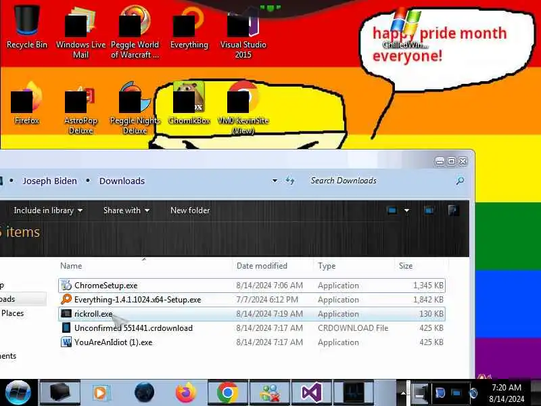Open the address bar history dropdown
This screenshot has width=541, height=406.
point(275,181)
